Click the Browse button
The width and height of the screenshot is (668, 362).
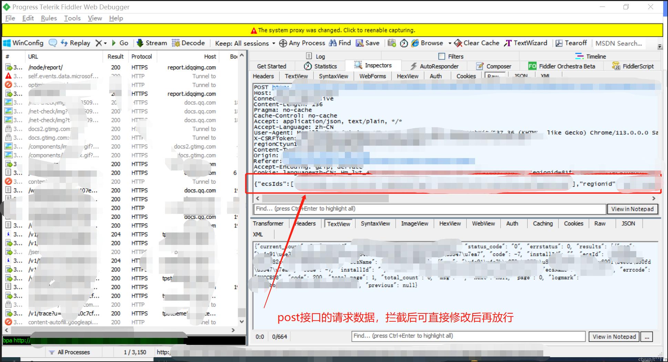[x=428, y=43]
